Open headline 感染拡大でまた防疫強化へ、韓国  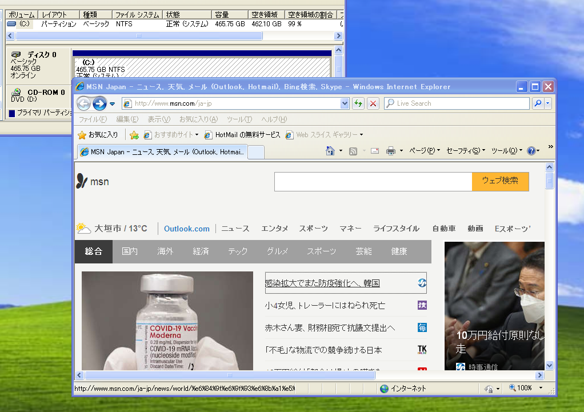[x=322, y=283]
